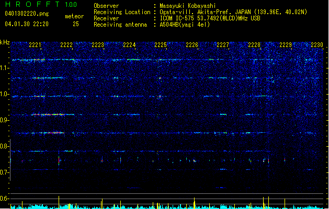This screenshot has width=329, height=209.
Task: Click time marker 2227
Action: (x=223, y=44)
